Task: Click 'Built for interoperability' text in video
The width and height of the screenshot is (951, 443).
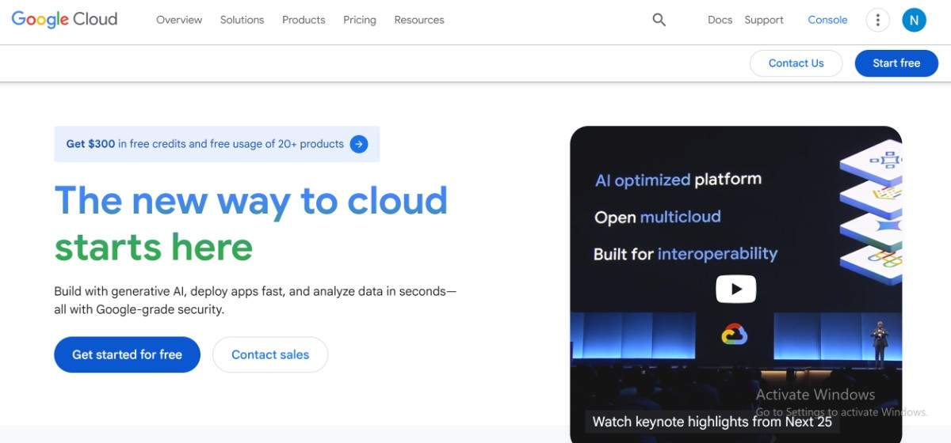Action: pos(686,254)
